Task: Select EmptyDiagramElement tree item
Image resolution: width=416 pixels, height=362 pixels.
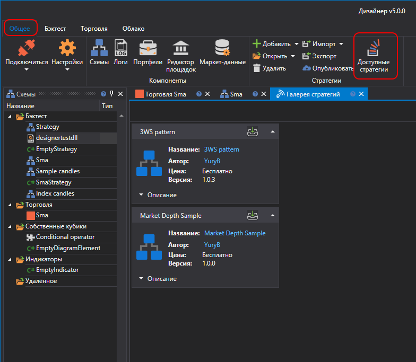Action: click(68, 248)
